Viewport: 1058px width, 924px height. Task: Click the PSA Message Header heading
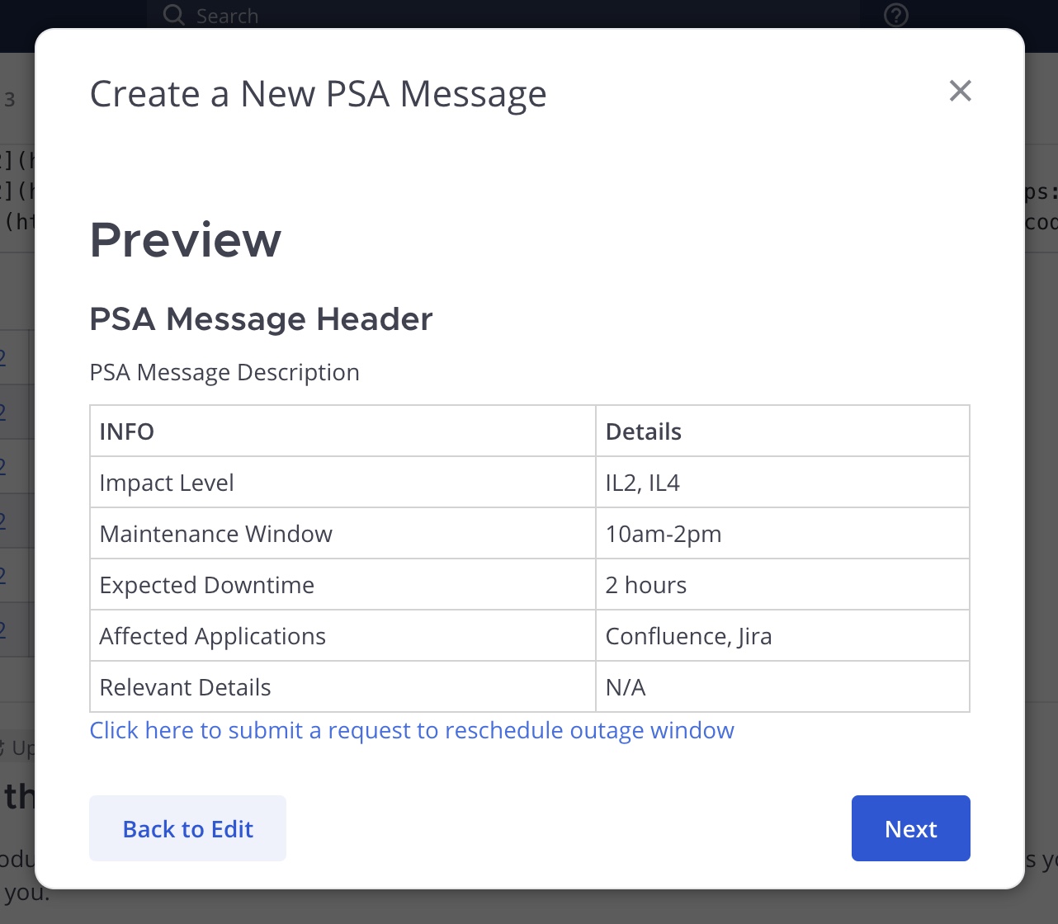261,319
